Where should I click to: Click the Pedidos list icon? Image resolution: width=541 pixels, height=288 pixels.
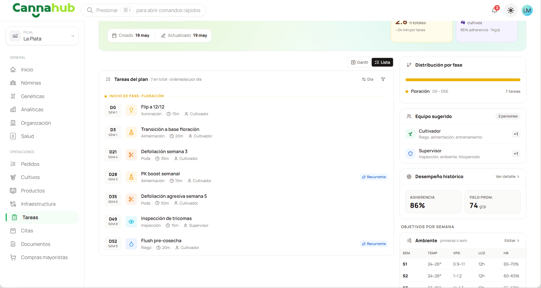tap(13, 164)
